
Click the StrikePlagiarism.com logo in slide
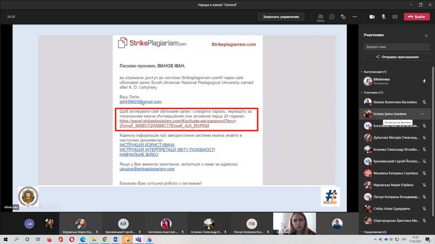(152, 43)
